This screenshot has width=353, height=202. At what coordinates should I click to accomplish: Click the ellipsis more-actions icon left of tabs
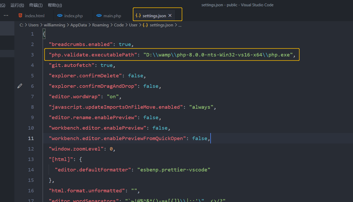(x=6, y=15)
